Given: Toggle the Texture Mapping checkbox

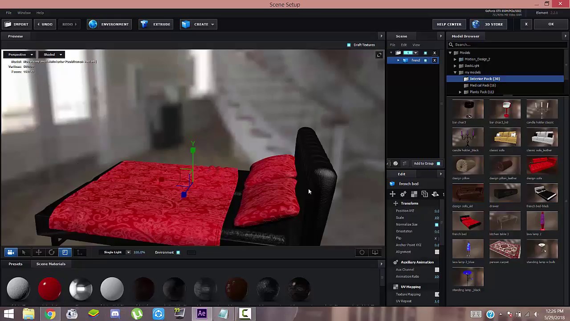Looking at the screenshot, I should tap(437, 294).
